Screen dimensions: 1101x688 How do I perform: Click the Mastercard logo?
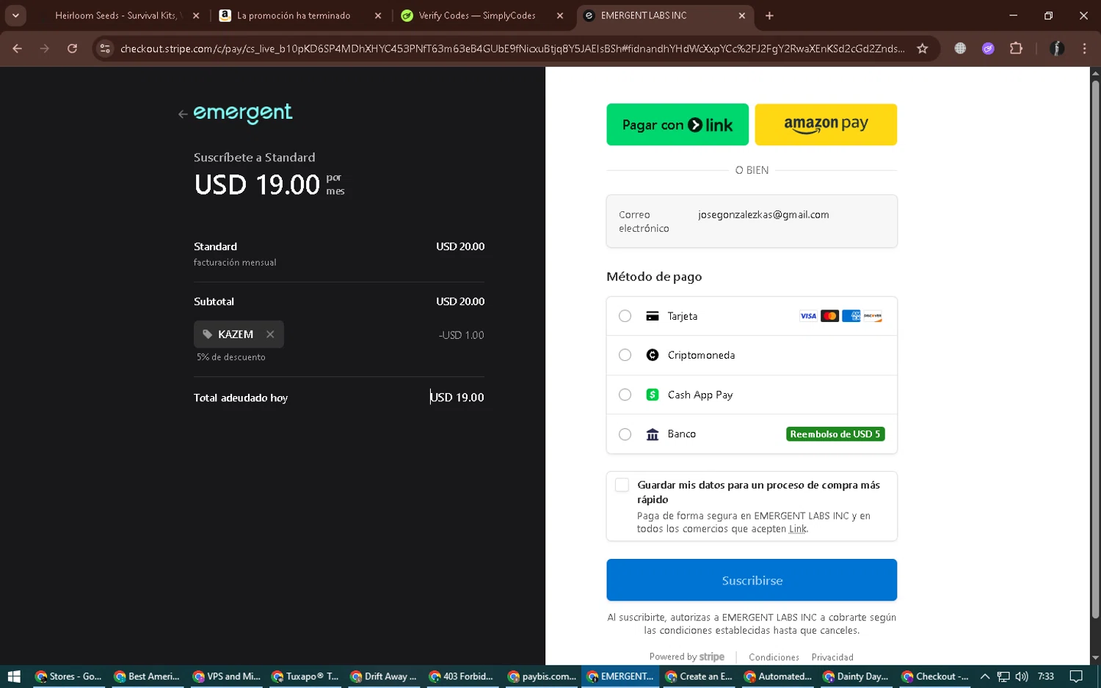[x=829, y=316]
